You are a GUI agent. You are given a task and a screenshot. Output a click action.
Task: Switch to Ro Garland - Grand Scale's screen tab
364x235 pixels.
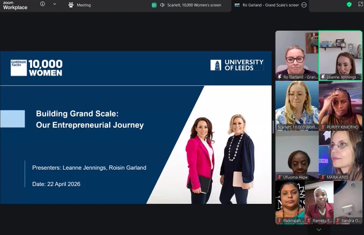270,5
